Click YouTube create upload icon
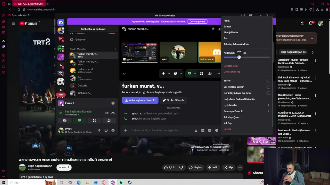Viewport: 330px width, 185px height. [302, 23]
